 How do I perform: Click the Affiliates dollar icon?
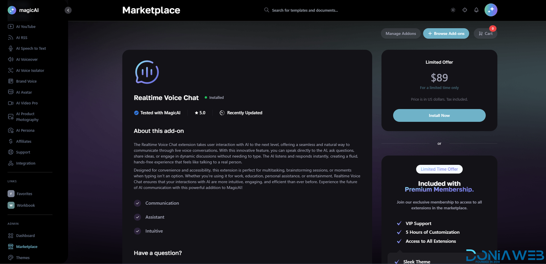[11, 141]
